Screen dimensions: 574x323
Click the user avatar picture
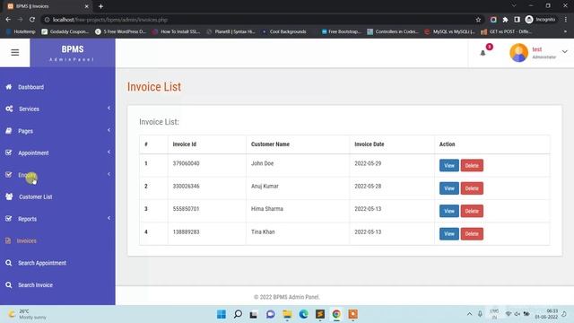point(518,53)
